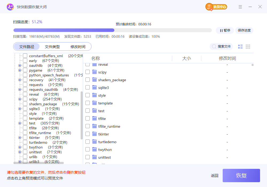Select the turtledemo checkbox in file list
Image resolution: width=267 pixels, height=187 pixels.
click(x=88, y=142)
